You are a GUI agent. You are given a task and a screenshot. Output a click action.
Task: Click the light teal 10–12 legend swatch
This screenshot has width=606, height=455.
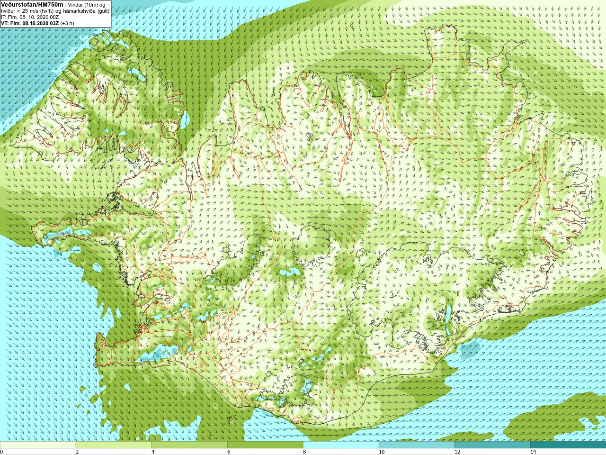[417, 445]
